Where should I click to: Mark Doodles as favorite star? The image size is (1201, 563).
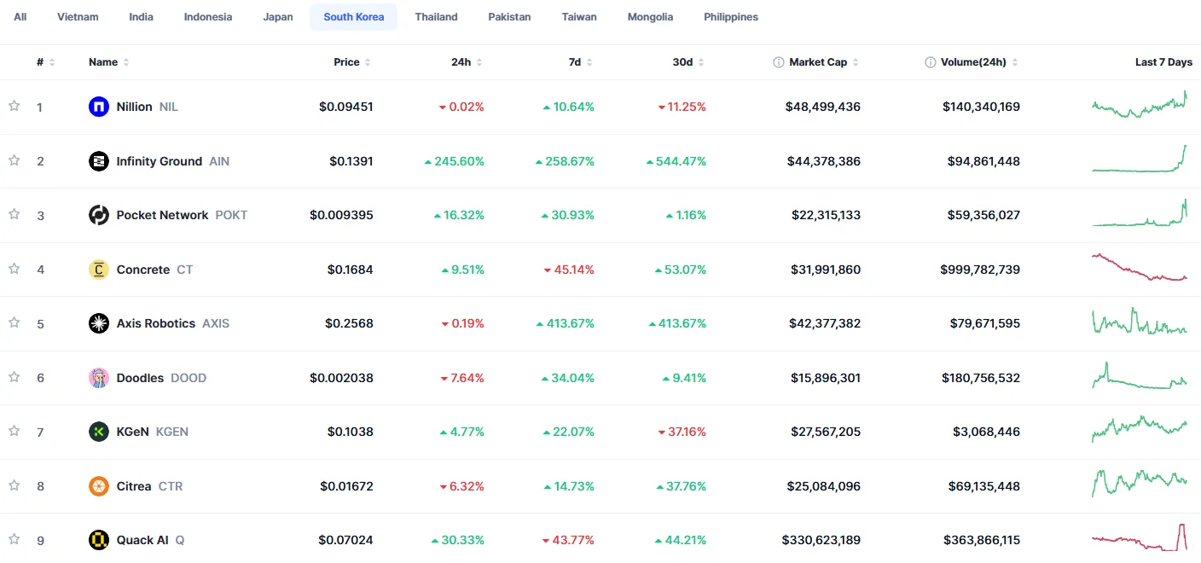[x=14, y=377]
